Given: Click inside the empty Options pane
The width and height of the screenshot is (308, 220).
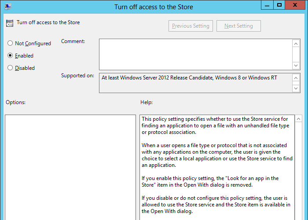Looking at the screenshot, I should click(x=70, y=167).
